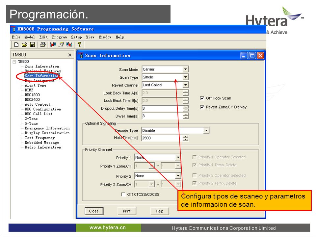
Task: Click the Save floppy disk icon
Action: pos(33,44)
